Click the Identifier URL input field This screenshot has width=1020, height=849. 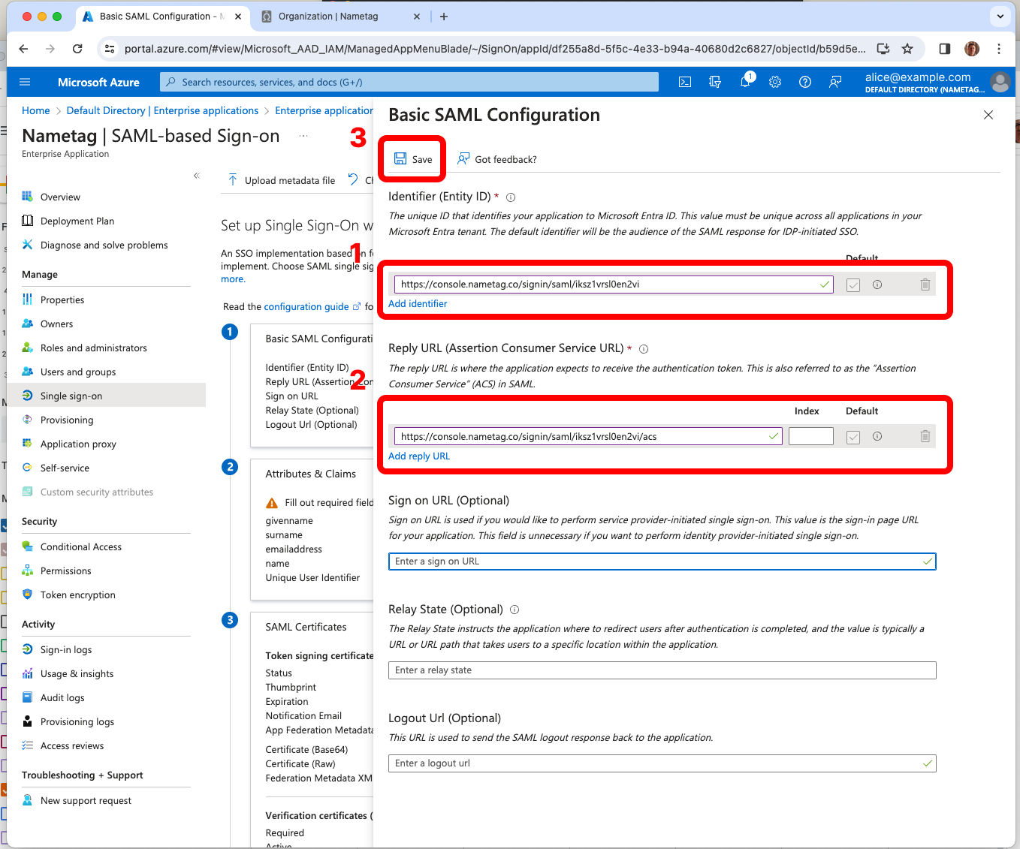click(x=614, y=285)
